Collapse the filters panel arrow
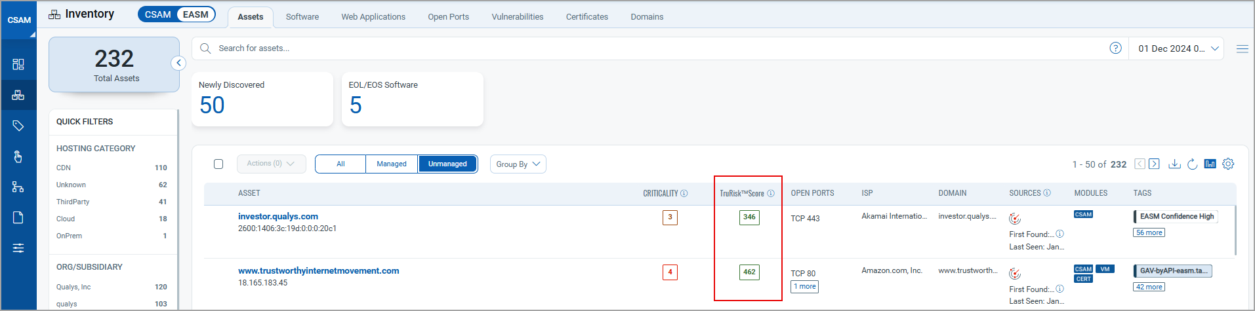The height and width of the screenshot is (311, 1255). (178, 63)
